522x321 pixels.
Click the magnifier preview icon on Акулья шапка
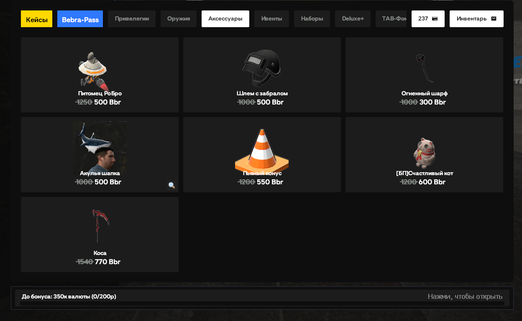click(x=171, y=185)
